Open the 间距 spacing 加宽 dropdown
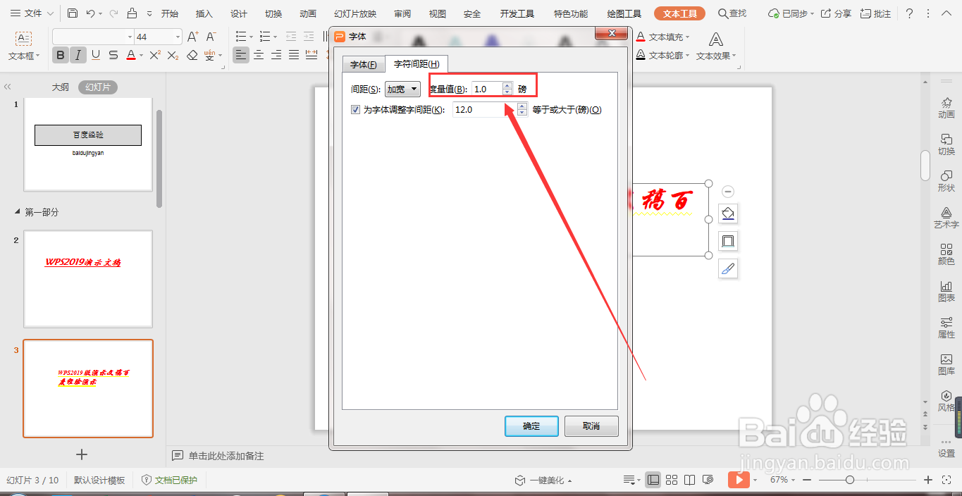The height and width of the screenshot is (496, 962). point(402,89)
